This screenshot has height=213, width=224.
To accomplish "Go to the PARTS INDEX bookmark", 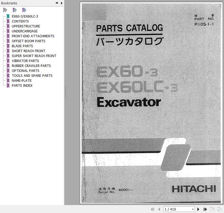I will pyautogui.click(x=22, y=86).
